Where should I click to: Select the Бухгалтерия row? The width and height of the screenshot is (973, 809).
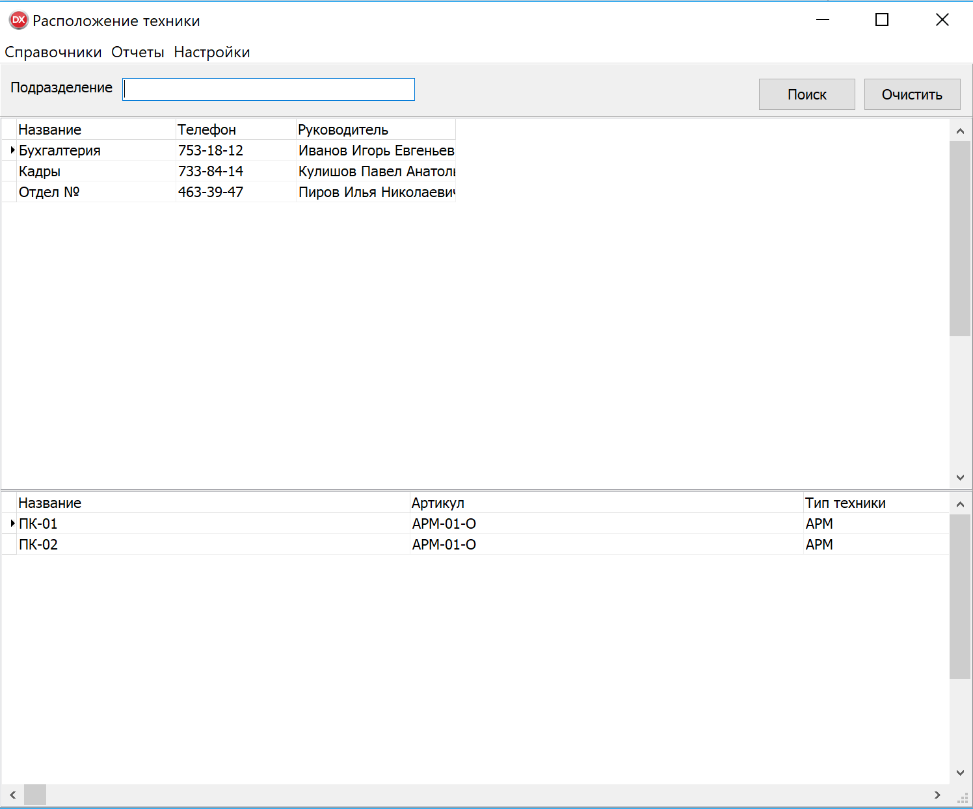(x=229, y=150)
